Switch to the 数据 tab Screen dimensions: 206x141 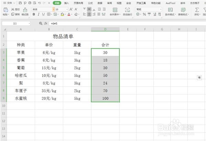click(100, 3)
